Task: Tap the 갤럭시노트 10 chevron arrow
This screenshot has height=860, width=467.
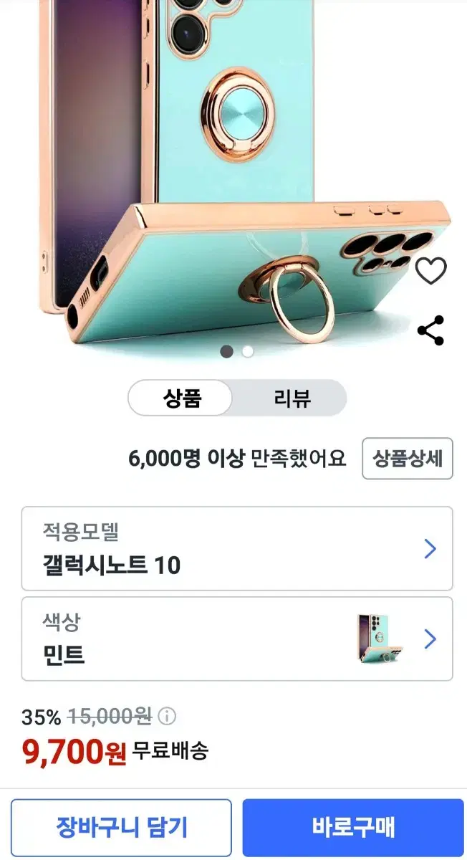Action: 430,549
